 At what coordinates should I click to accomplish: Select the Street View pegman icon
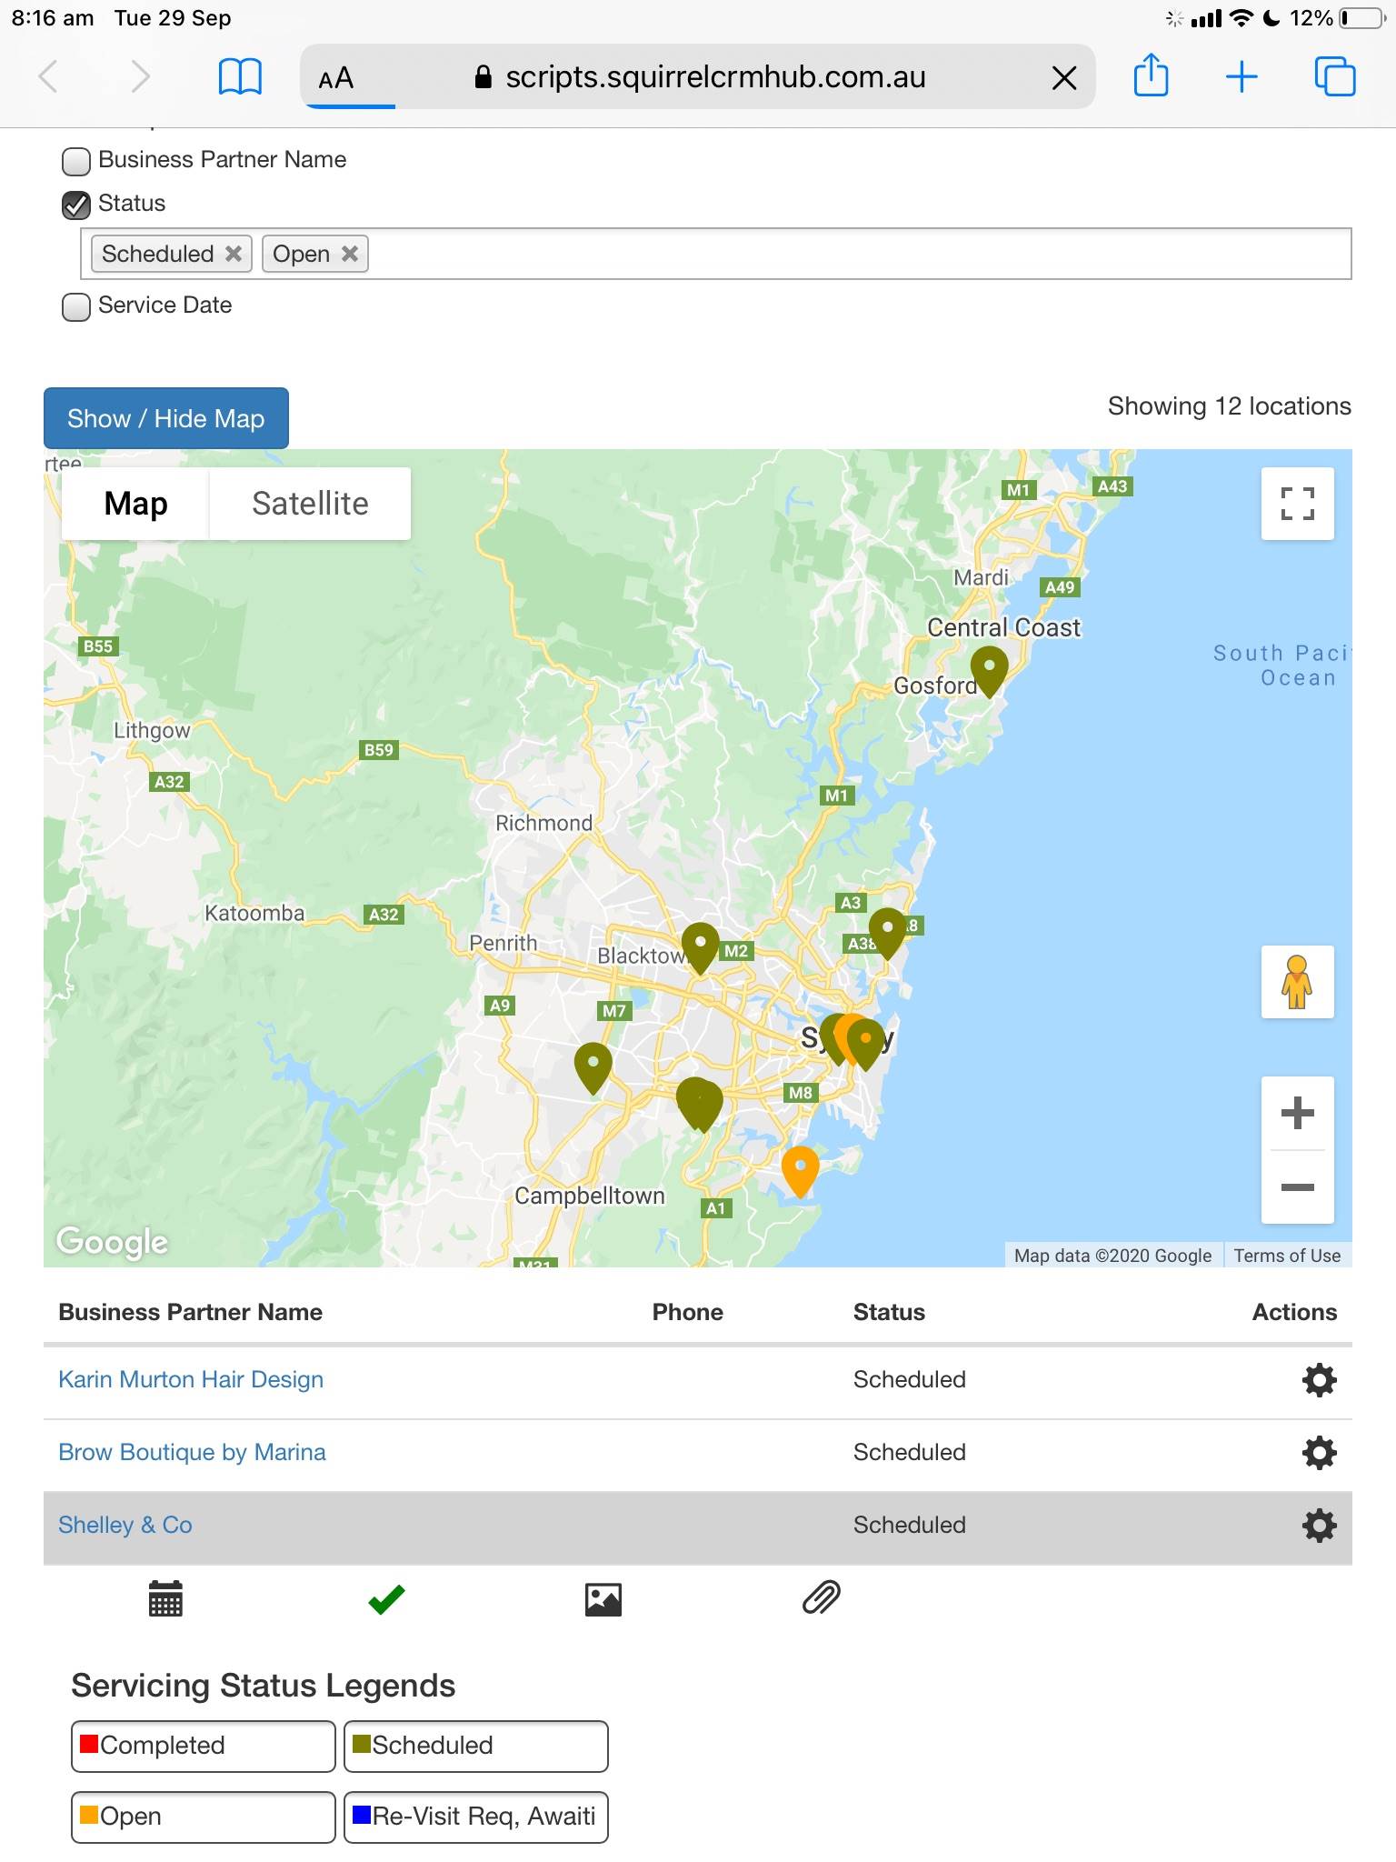pyautogui.click(x=1297, y=982)
